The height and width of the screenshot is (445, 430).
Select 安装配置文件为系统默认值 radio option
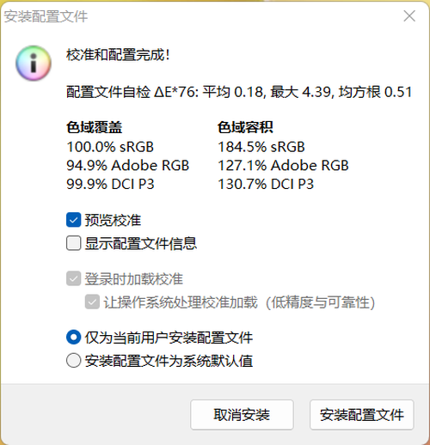73,361
